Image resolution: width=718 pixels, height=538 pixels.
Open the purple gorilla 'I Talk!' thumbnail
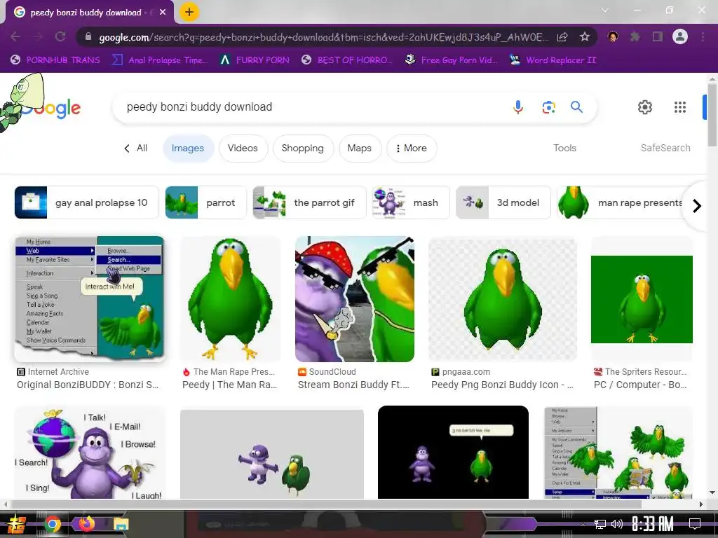click(x=90, y=452)
